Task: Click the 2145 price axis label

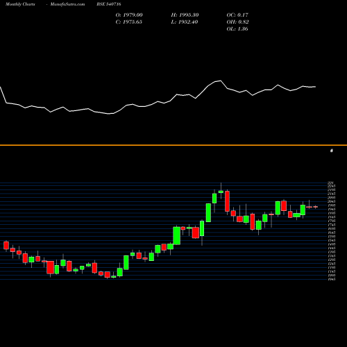Action: click(332, 194)
